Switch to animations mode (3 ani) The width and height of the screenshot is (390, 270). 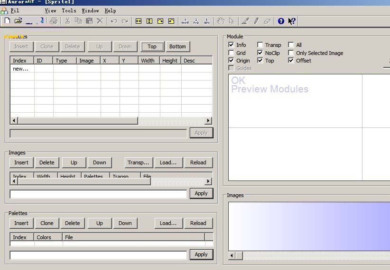click(x=207, y=21)
